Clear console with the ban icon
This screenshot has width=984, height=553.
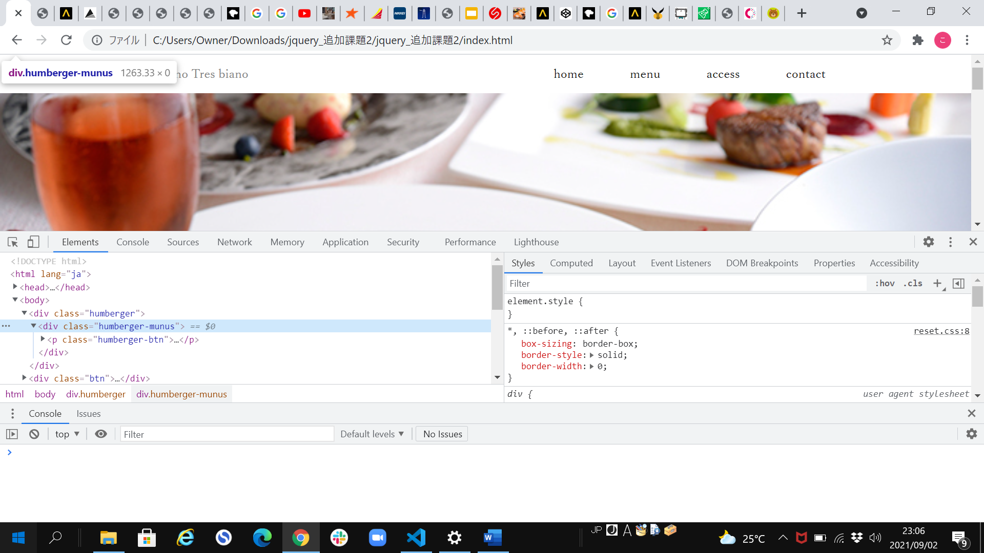[x=34, y=434]
